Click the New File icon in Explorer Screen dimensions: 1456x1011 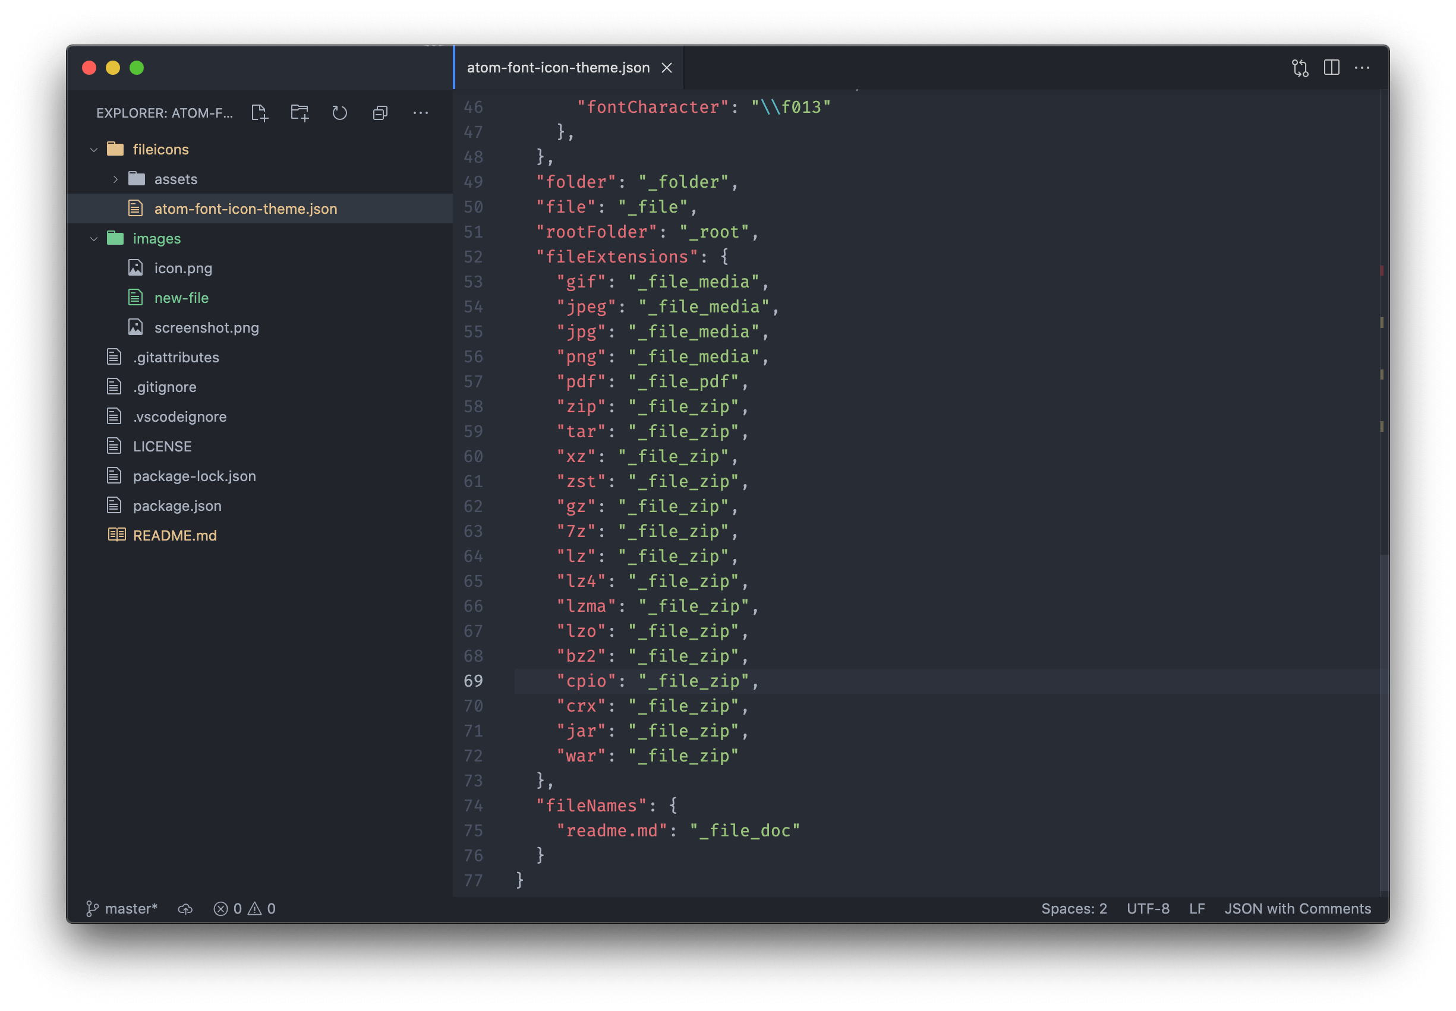tap(260, 113)
